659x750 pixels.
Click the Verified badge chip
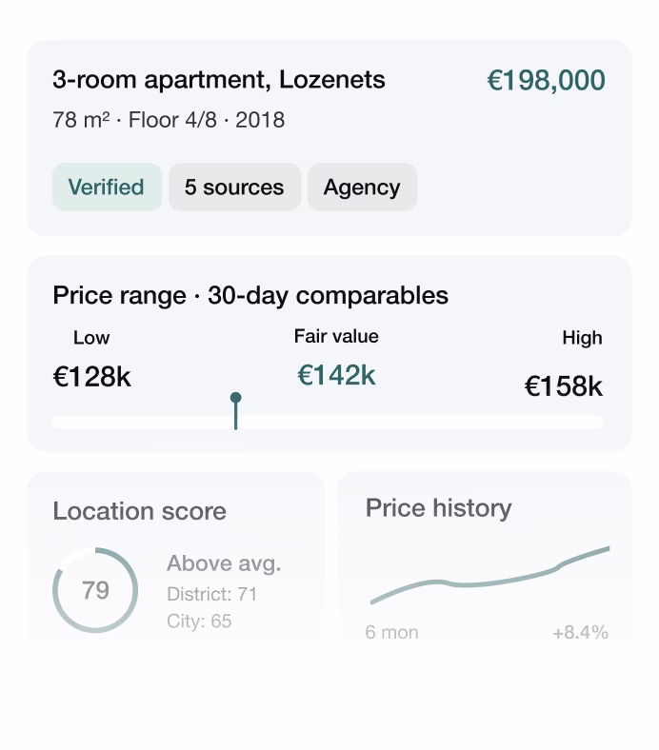tap(107, 187)
